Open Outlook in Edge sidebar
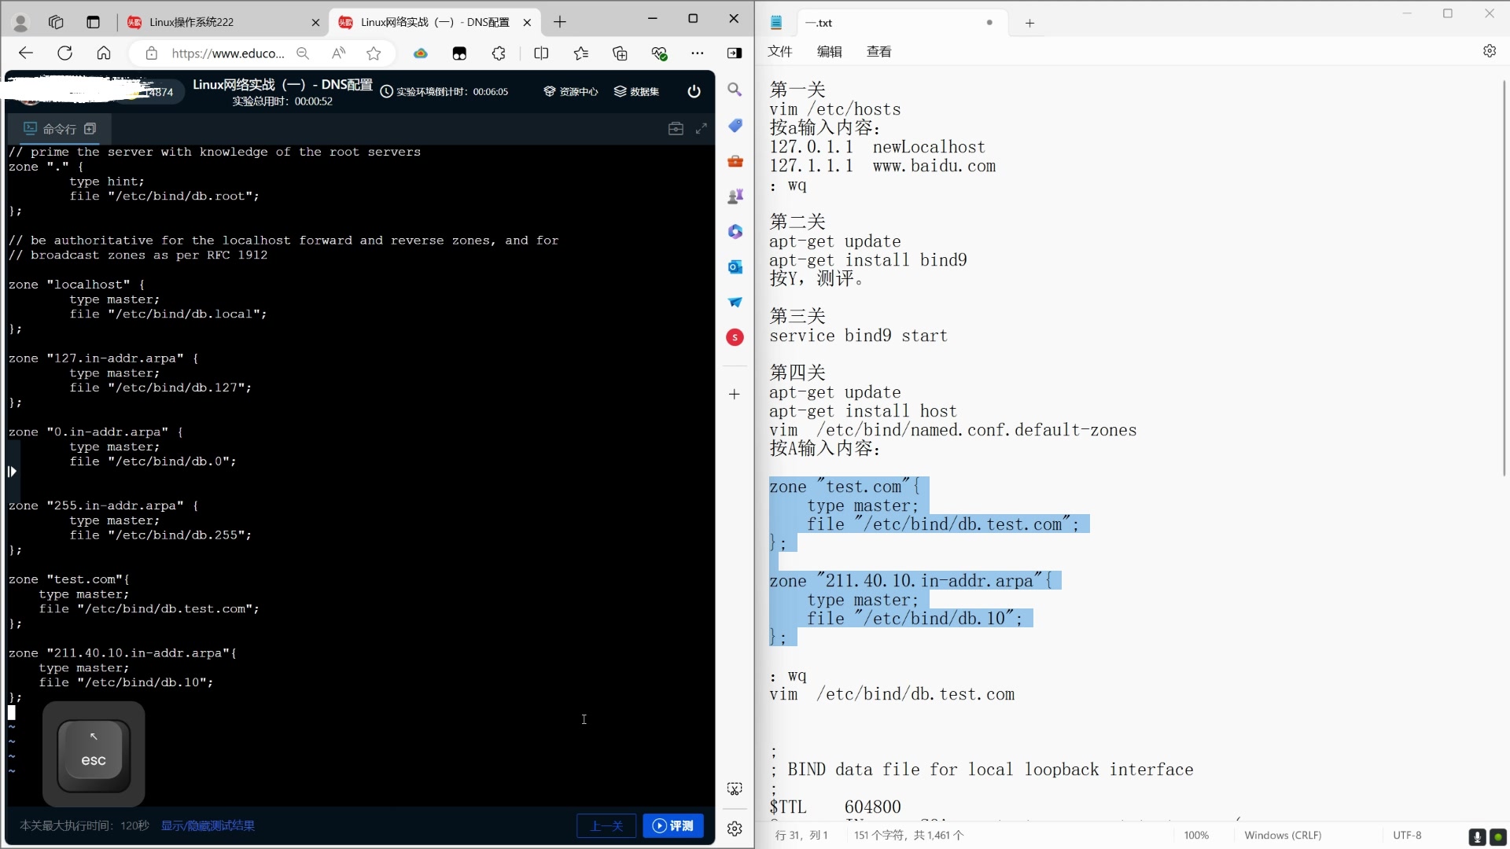The image size is (1510, 849). (735, 266)
